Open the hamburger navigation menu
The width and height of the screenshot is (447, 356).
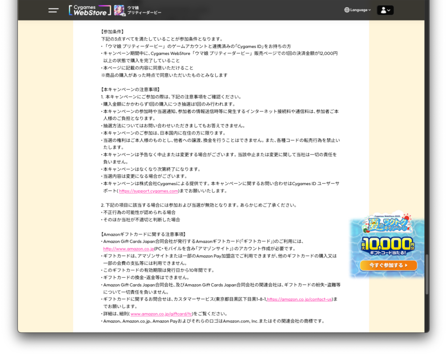click(x=53, y=10)
